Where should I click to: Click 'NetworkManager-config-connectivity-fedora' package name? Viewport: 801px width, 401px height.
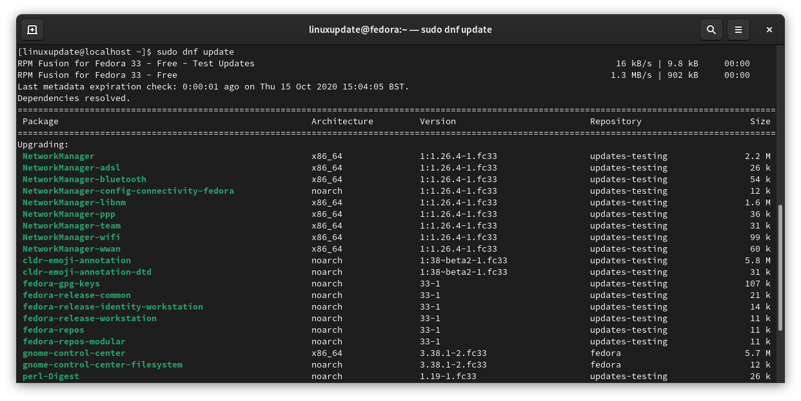point(128,191)
